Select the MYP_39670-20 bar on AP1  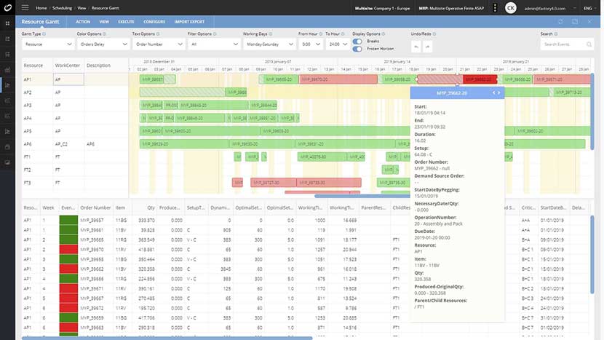click(x=338, y=79)
